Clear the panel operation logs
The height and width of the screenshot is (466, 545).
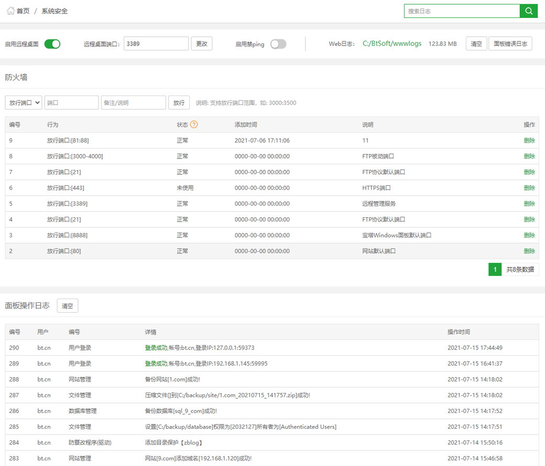[x=67, y=306]
